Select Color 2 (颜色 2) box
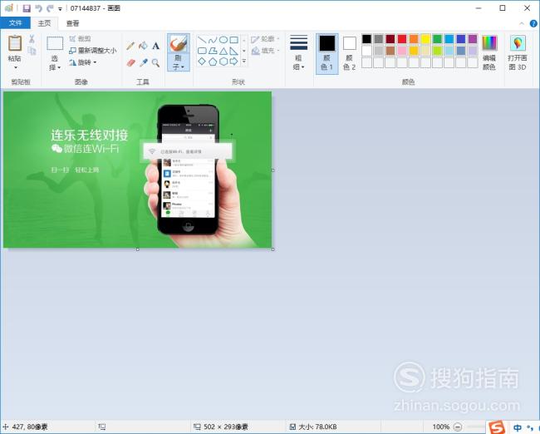Viewport: 540px width, 434px height. tap(349, 53)
